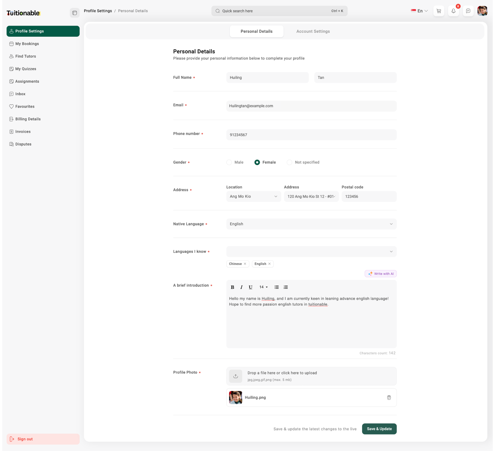This screenshot has height=451, width=495.
Task: Focus the Quick search field
Action: tap(279, 11)
